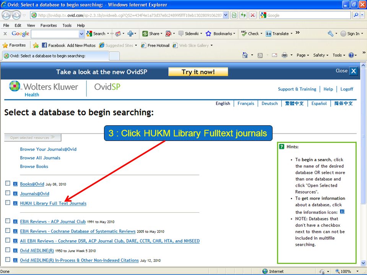This screenshot has height=275, width=367.
Task: Click Browse Your Journals@Ovid link
Action: point(48,149)
